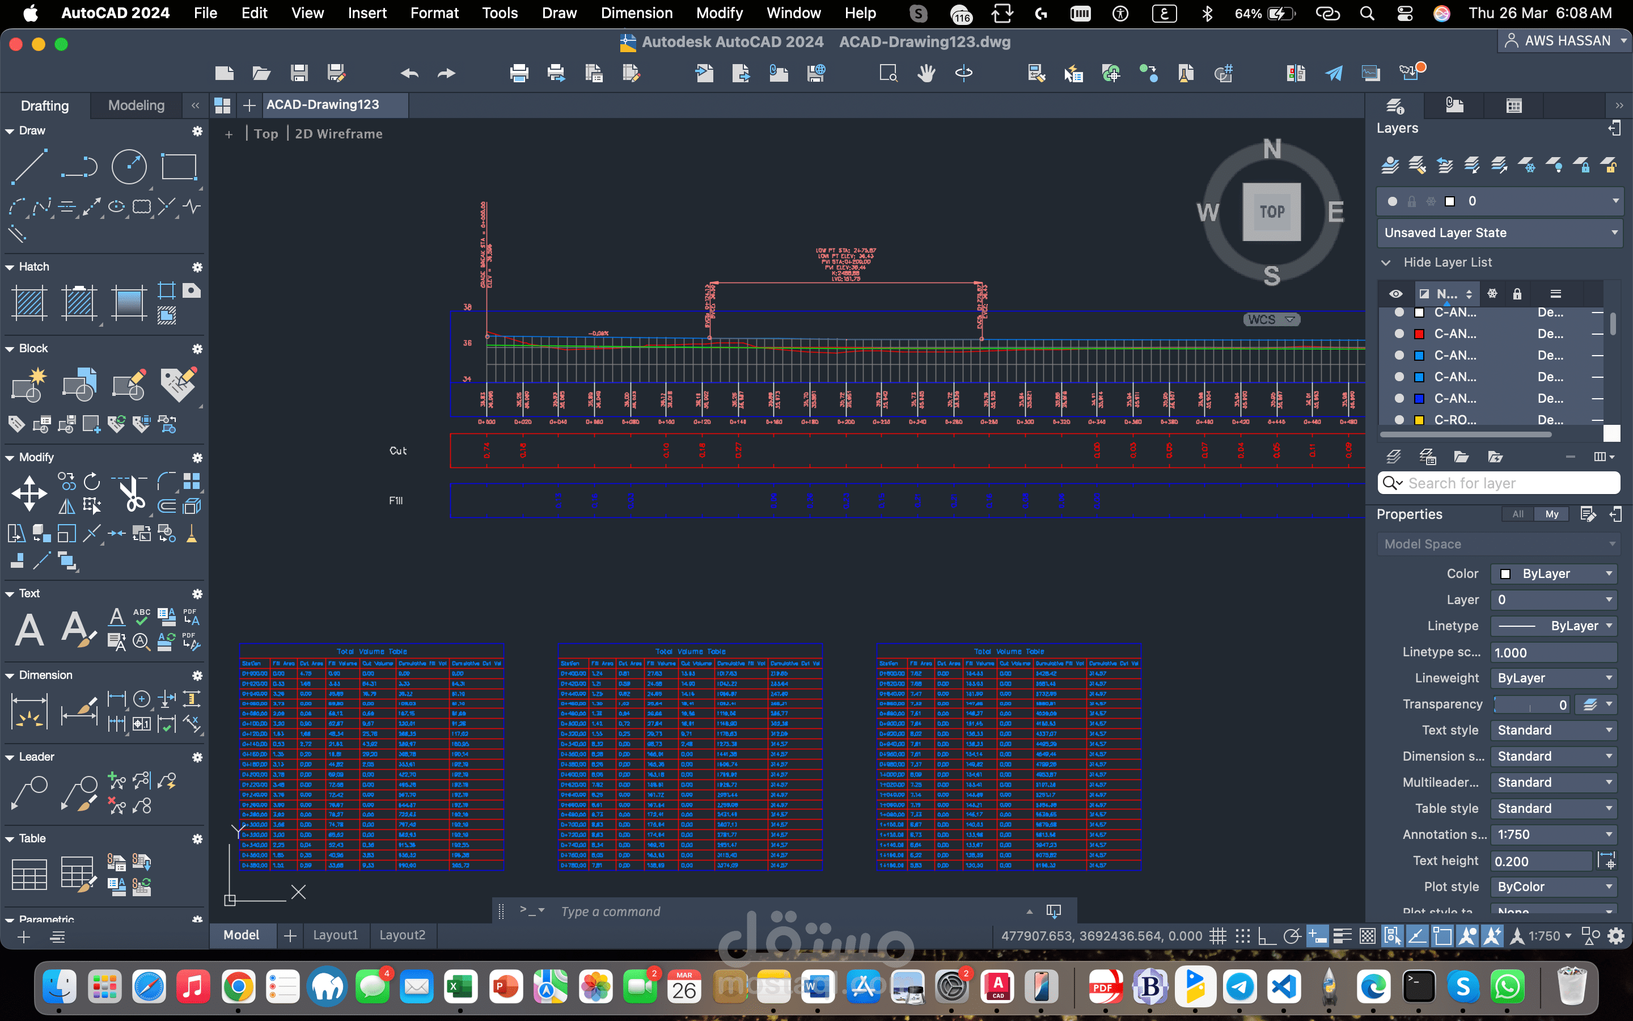
Task: Toggle Ortho mode in status bar
Action: [x=1267, y=936]
